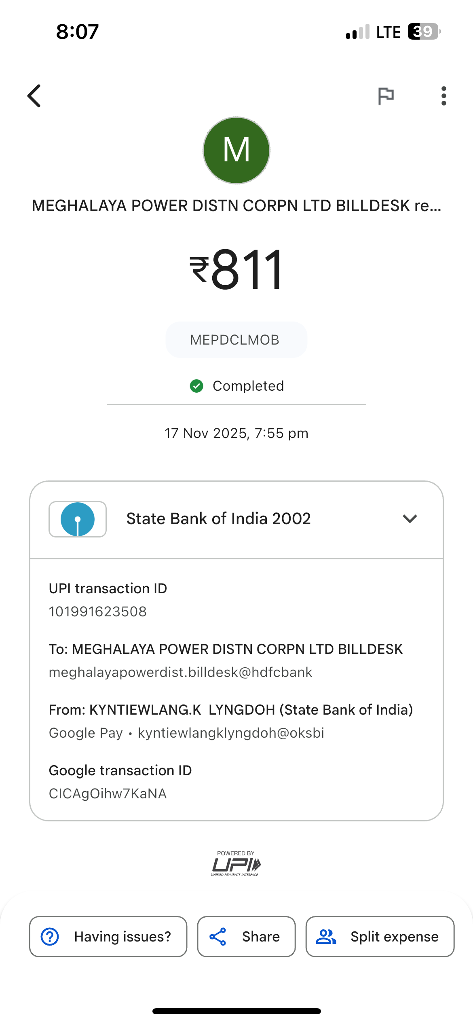Tap the back arrow icon
This screenshot has height=1024, width=473.
(x=34, y=96)
